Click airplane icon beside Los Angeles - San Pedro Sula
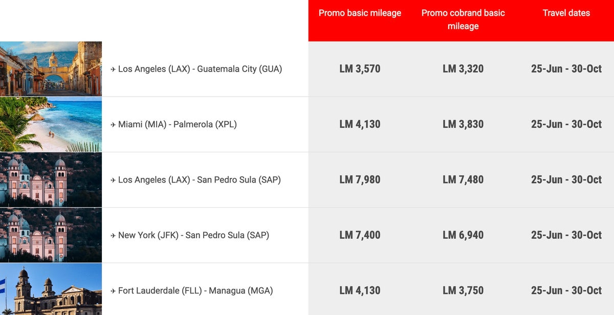This screenshot has width=614, height=315. 113,180
